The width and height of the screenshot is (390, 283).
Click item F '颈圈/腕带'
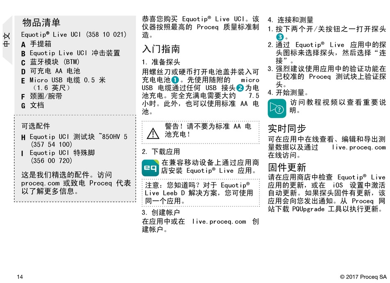pyautogui.click(x=41, y=96)
